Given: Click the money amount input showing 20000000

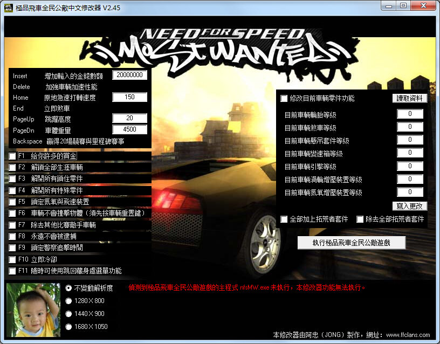Looking at the screenshot, I should point(129,75).
